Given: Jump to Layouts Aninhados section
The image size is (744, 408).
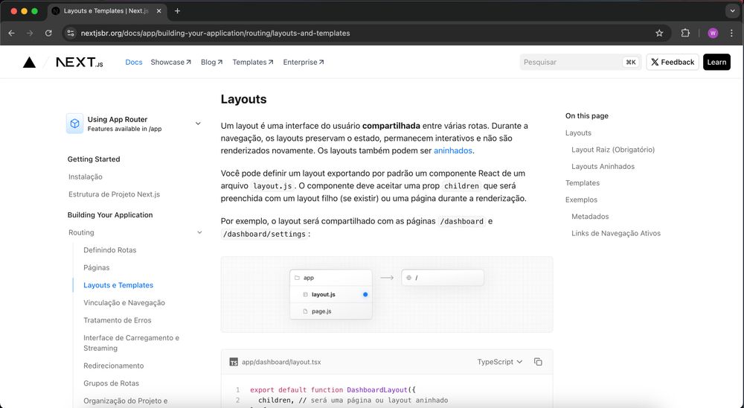Looking at the screenshot, I should (603, 166).
